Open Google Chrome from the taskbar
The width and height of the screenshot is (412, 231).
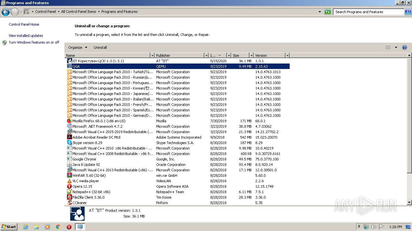[x=58, y=227]
